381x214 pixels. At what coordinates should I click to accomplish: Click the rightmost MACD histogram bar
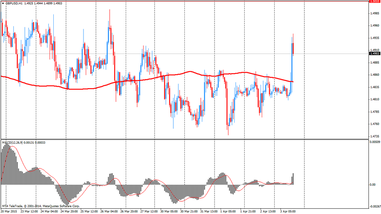pos(293,179)
